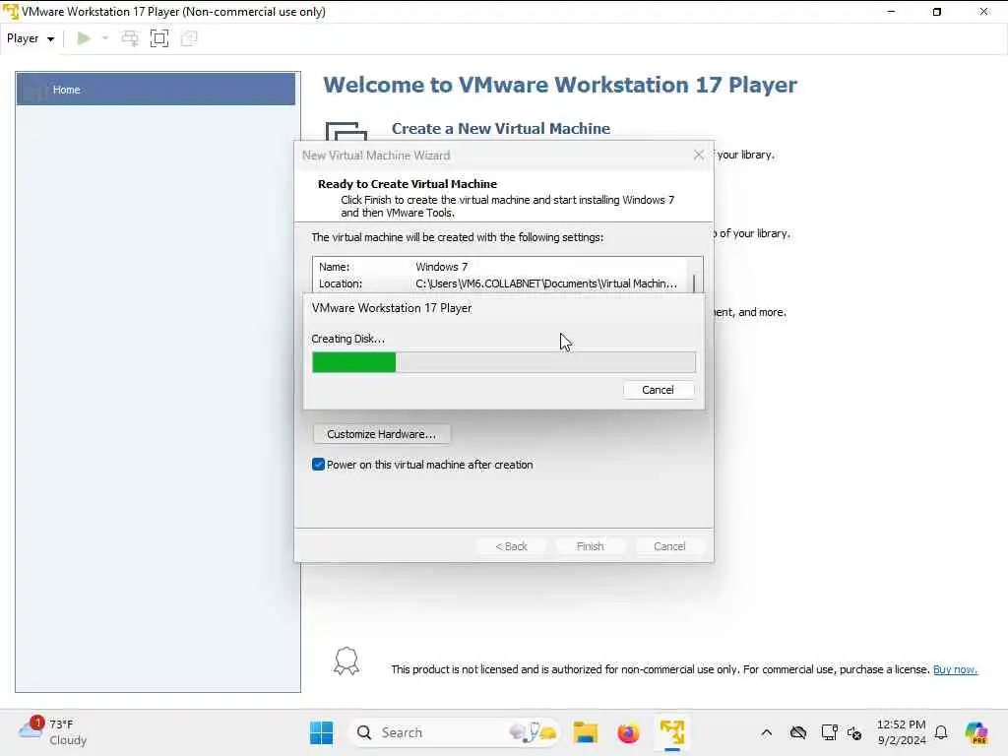Click the VMware Player taskbar icon
This screenshot has height=756, width=1008.
671,732
